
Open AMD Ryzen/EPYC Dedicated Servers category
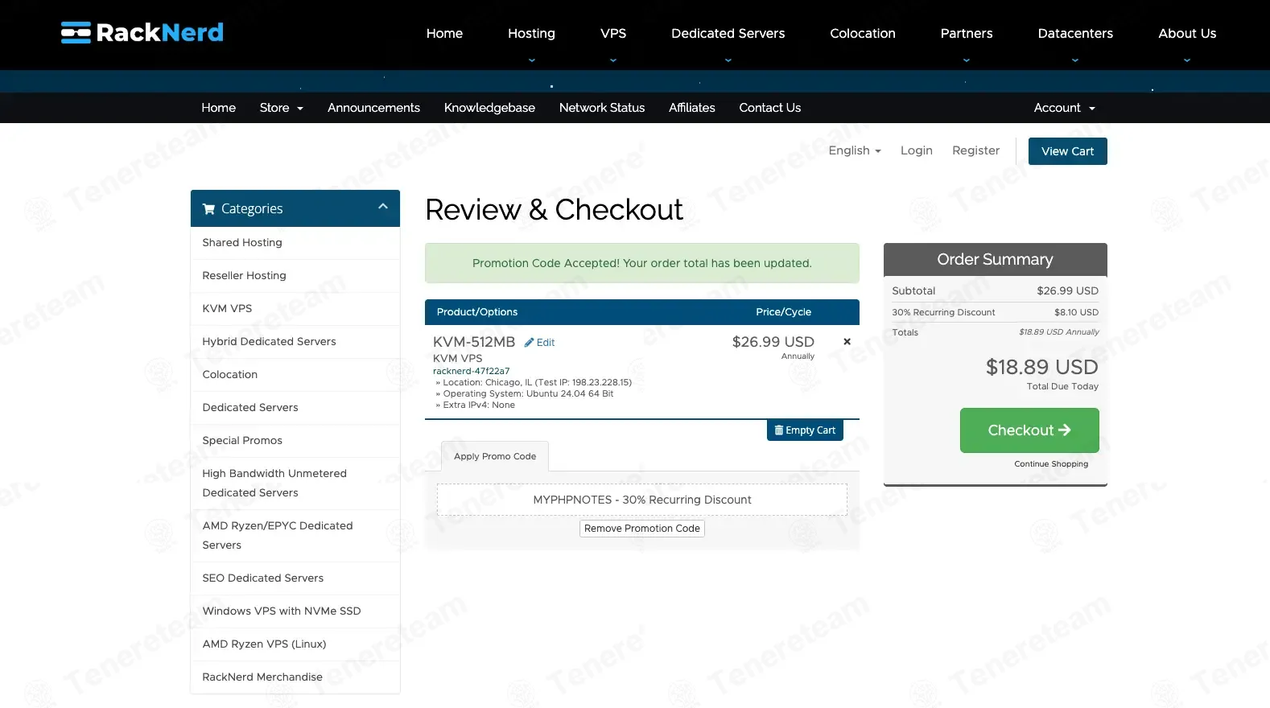click(x=295, y=536)
